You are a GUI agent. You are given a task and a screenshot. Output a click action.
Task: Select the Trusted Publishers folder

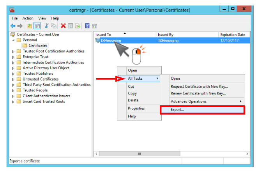click(x=38, y=73)
